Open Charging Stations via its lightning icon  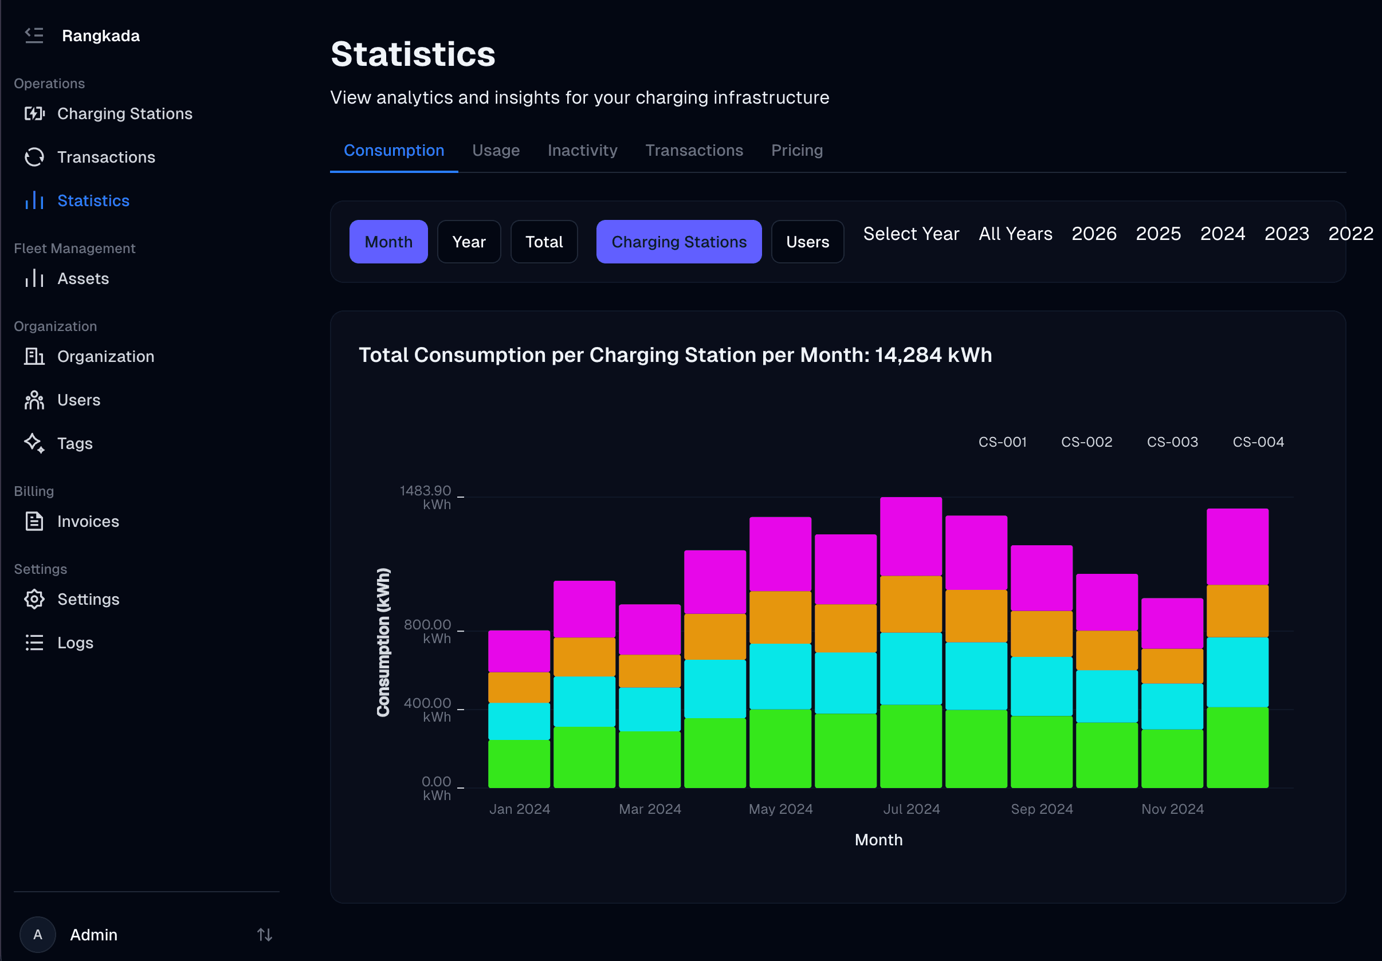coord(34,113)
